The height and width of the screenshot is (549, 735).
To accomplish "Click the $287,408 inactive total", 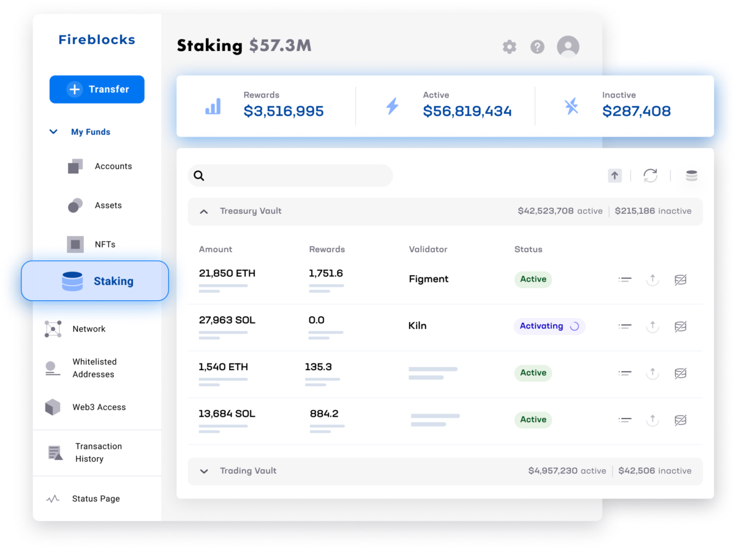I will pos(636,112).
